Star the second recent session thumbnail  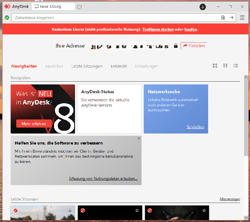[x=137, y=211]
